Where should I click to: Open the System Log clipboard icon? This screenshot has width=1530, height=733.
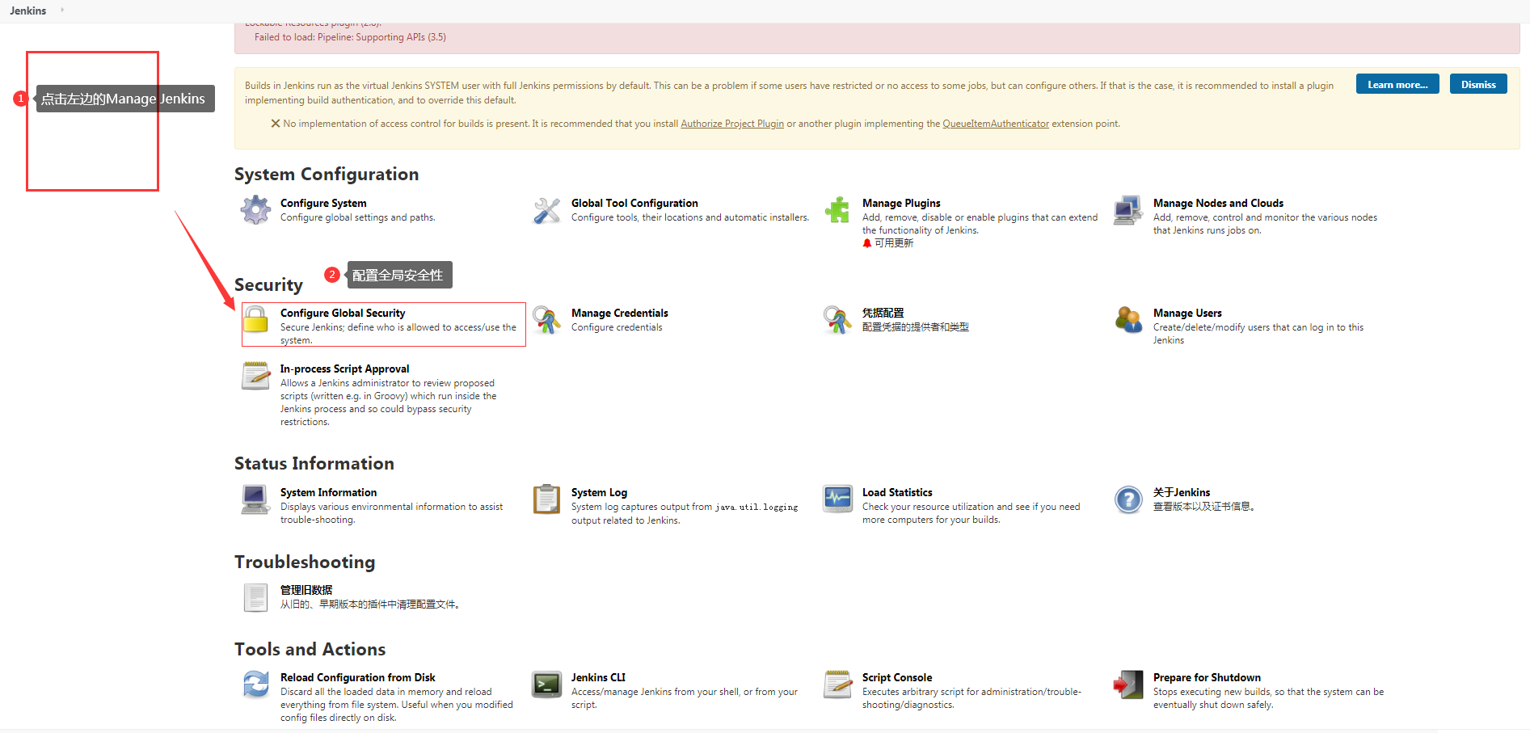coord(546,499)
